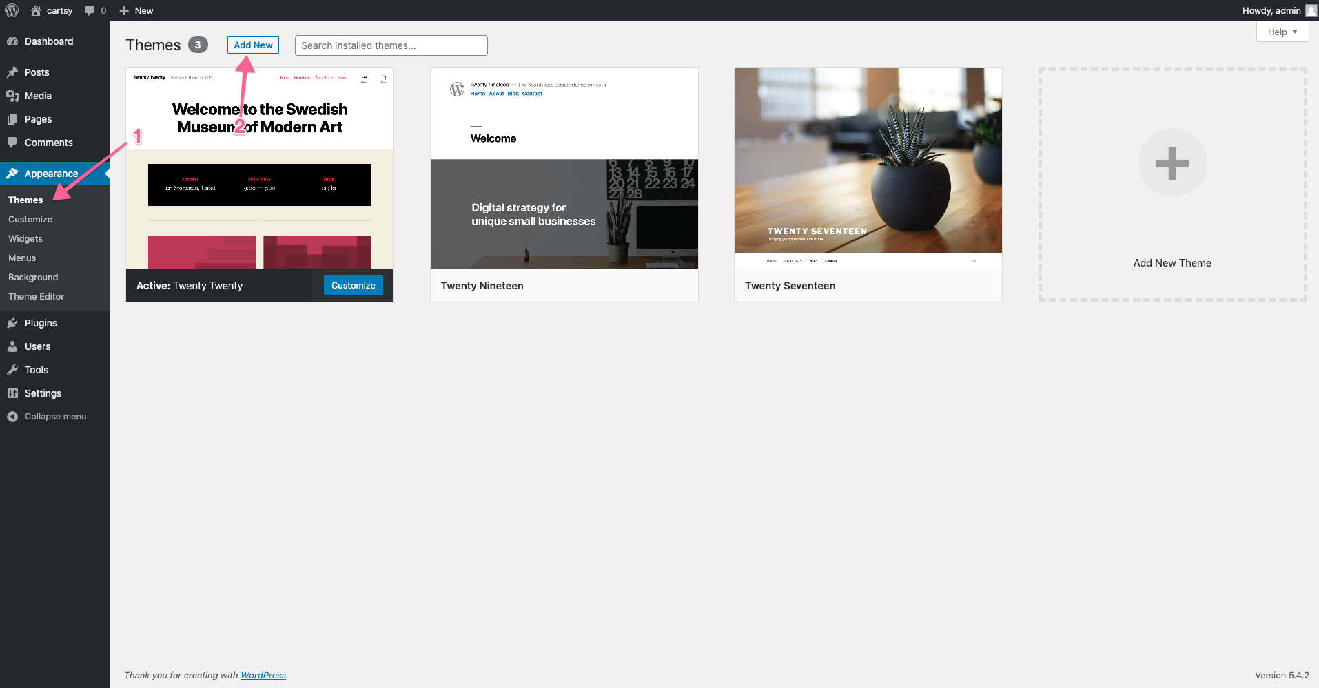1319x688 pixels.
Task: Focus the Search installed themes field
Action: (391, 45)
